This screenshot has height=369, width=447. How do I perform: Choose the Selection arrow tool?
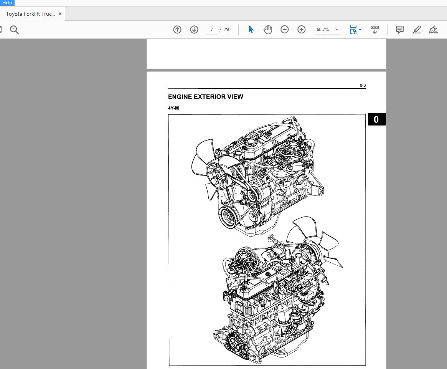coord(251,30)
